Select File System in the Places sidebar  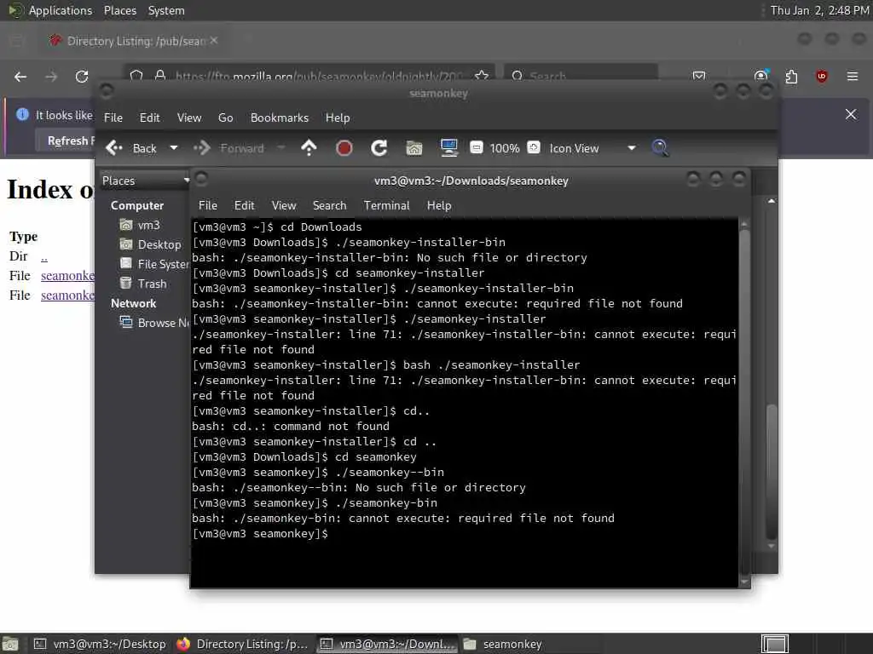pos(154,264)
